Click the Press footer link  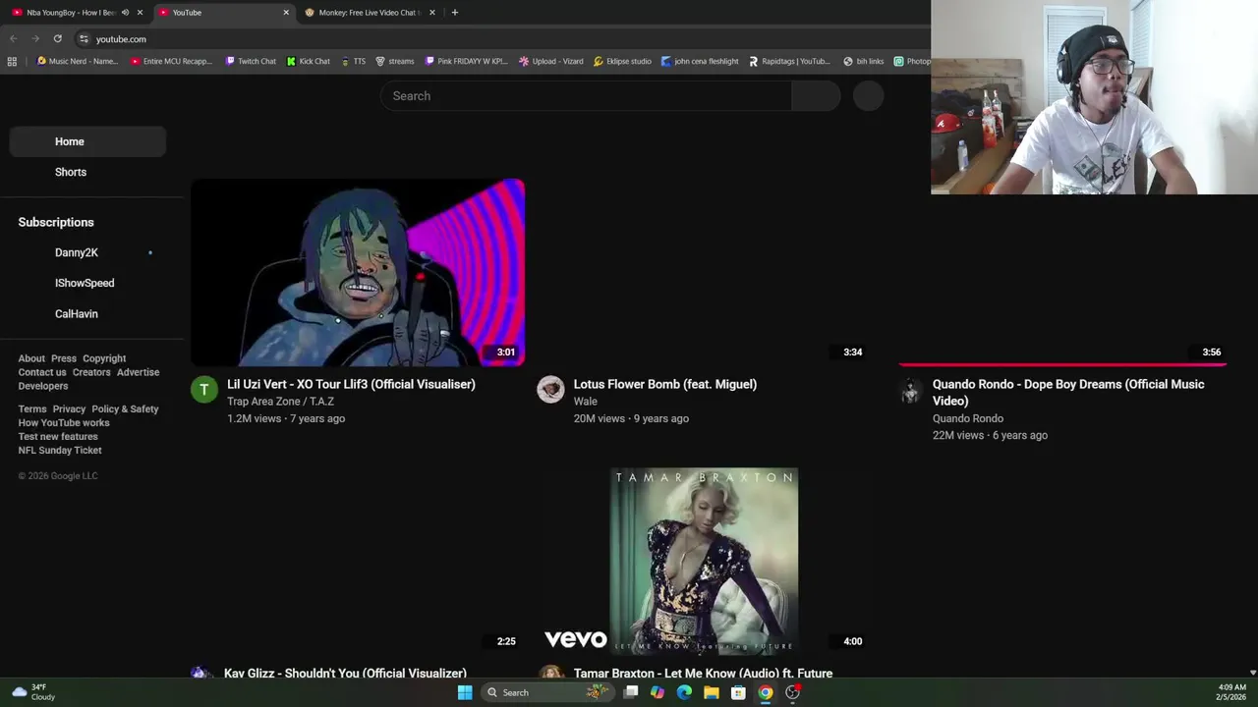[64, 358]
